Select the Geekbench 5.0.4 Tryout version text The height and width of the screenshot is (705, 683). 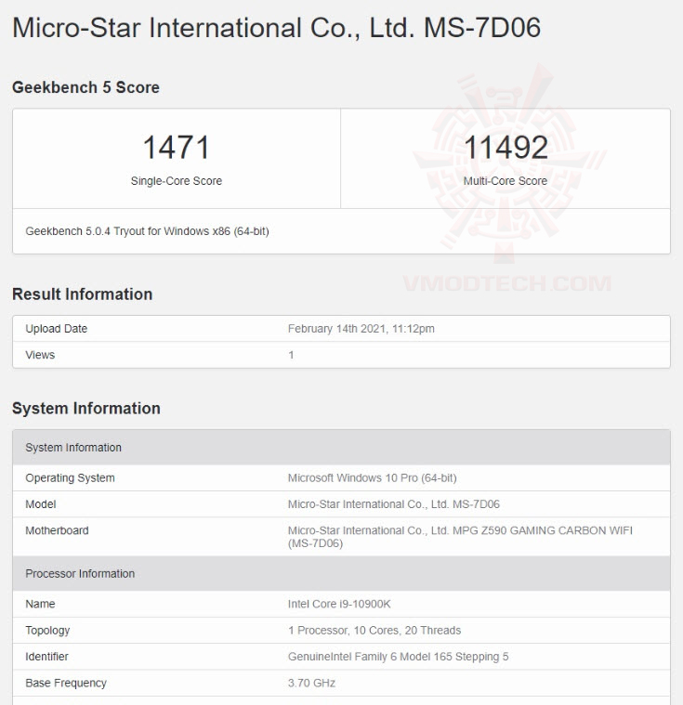tap(147, 231)
